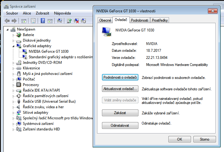Expand the Systémová zařízení category

[x=13, y=124]
